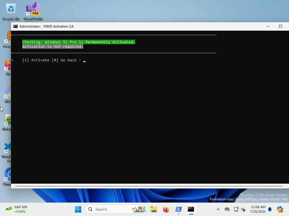Launch Firefox from the taskbar
The image size is (289, 216).
[166, 209]
